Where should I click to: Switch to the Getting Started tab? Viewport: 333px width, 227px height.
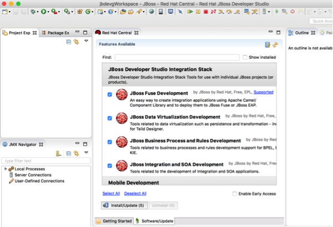(114, 221)
